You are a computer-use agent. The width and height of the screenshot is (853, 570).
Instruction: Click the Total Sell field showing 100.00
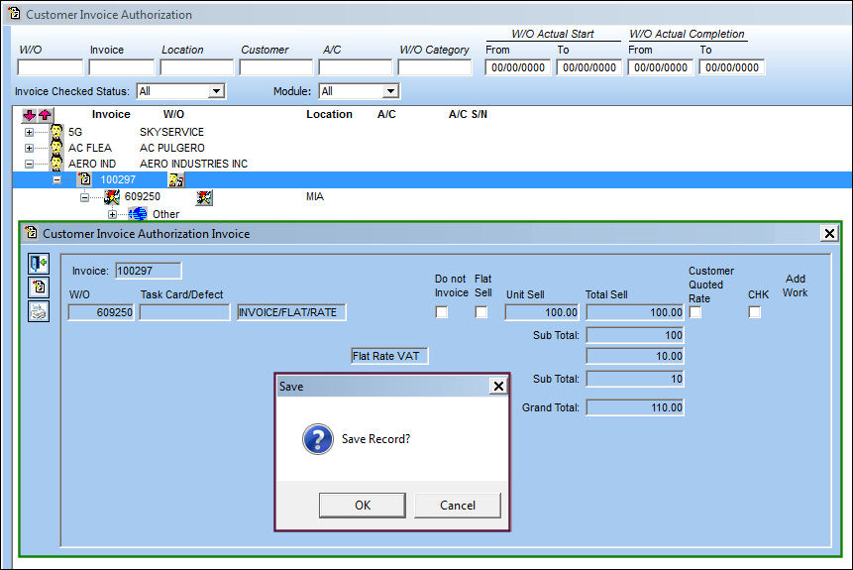click(635, 312)
